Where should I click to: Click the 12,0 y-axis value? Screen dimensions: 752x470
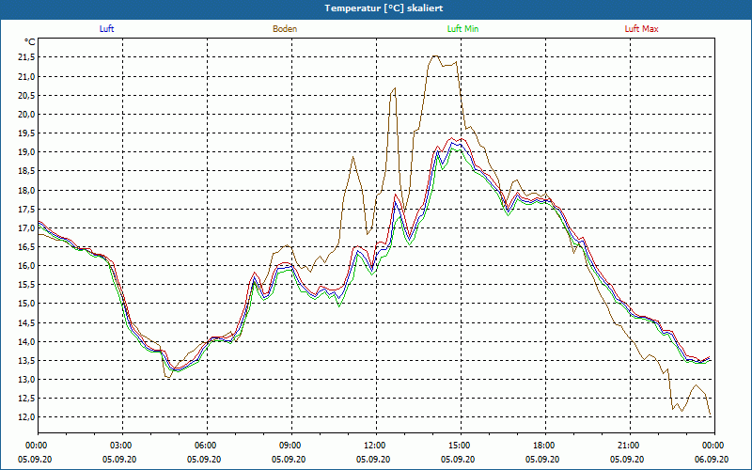26,417
